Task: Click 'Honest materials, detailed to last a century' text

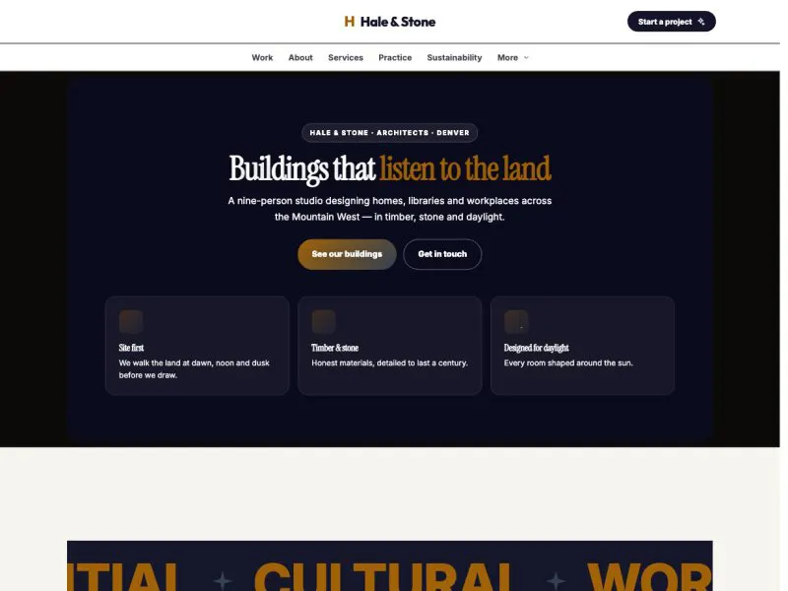Action: click(x=389, y=362)
